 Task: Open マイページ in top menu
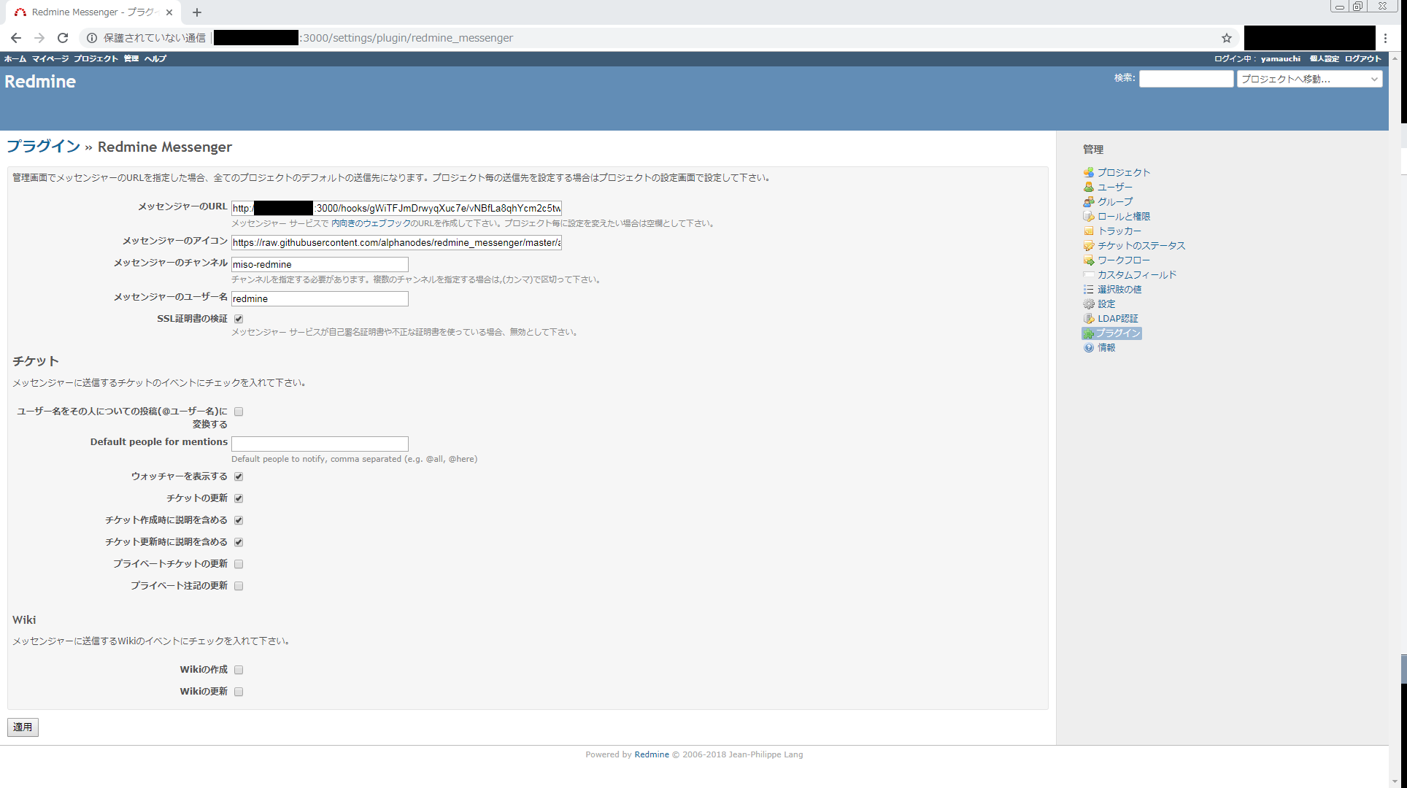coord(50,58)
